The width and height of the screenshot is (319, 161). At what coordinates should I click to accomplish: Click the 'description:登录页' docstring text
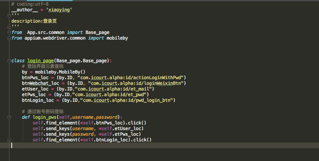click(34, 21)
